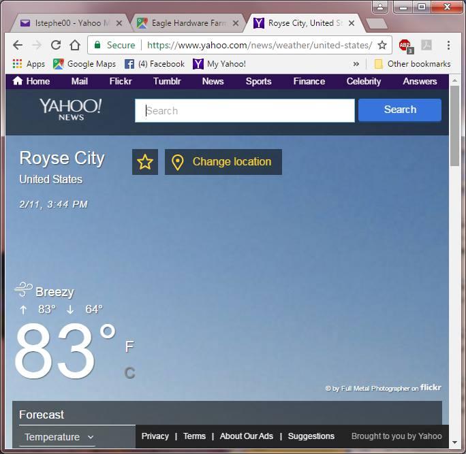Open Apps grid in bookmarks bar
The width and height of the screenshot is (466, 454).
tap(29, 64)
